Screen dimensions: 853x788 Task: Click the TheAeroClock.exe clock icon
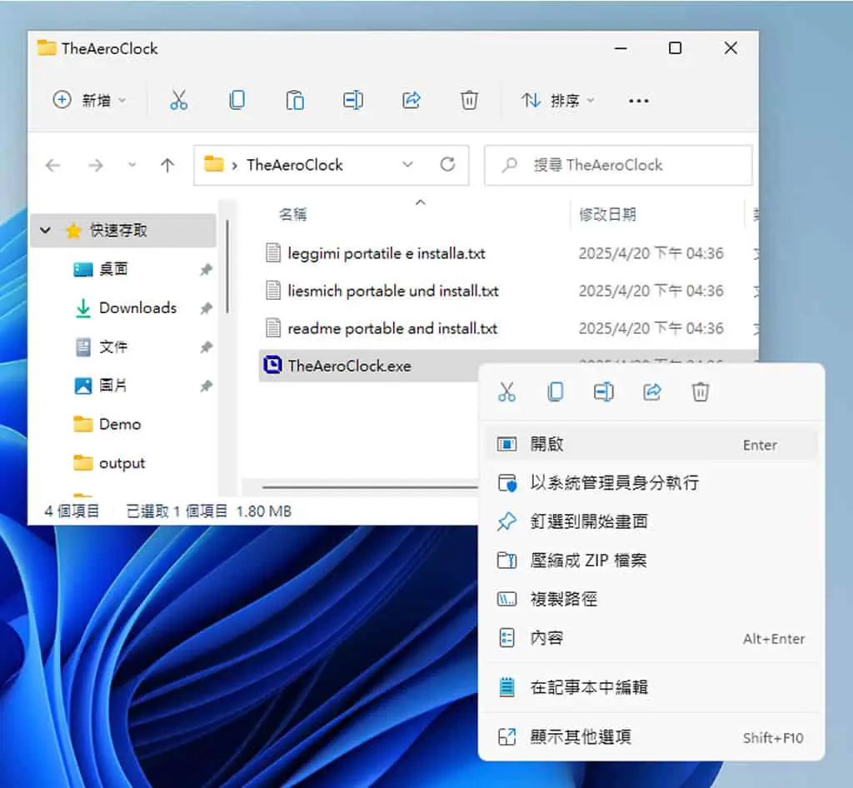tap(272, 365)
